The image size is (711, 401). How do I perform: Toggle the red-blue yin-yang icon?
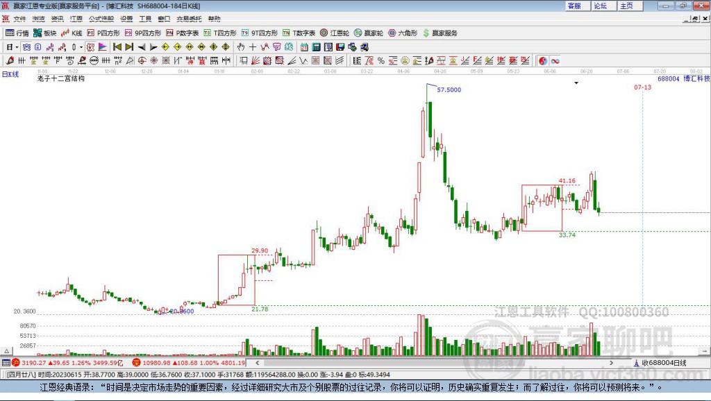pos(543,61)
